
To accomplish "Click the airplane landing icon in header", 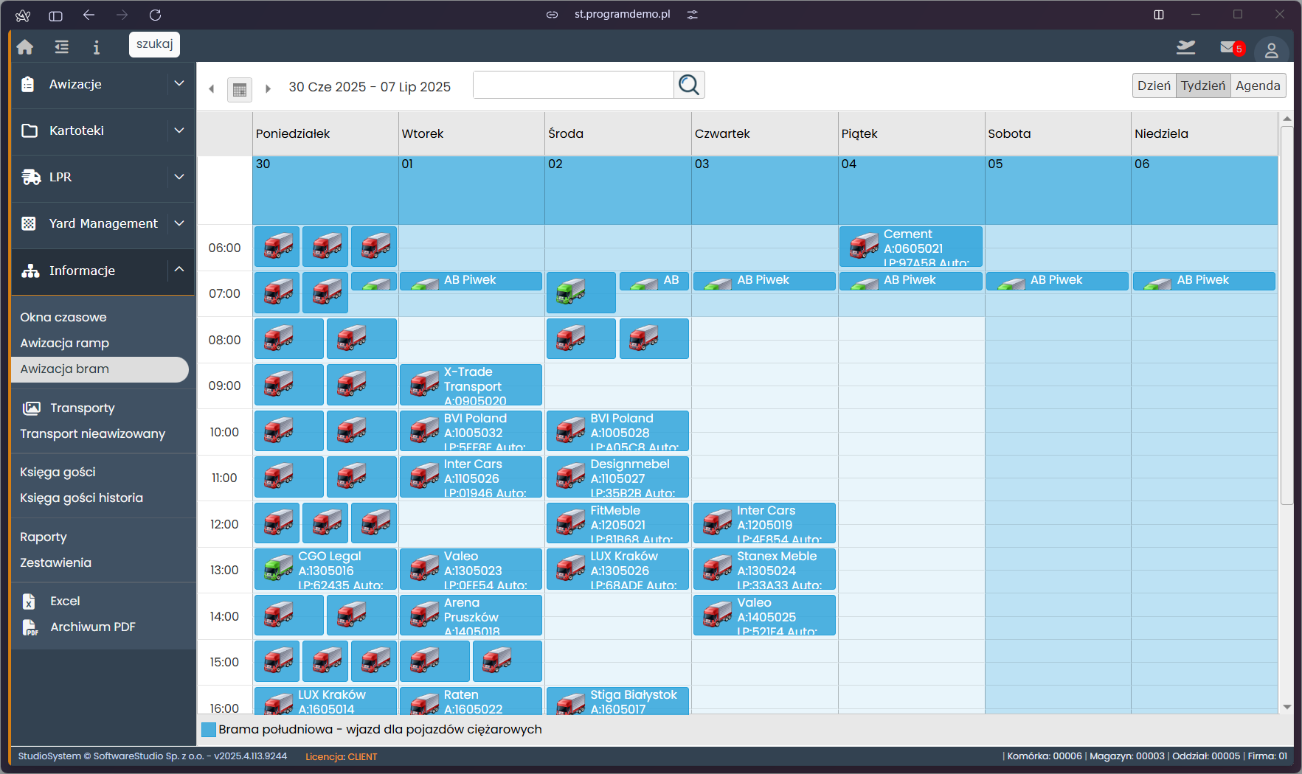I will click(x=1185, y=47).
